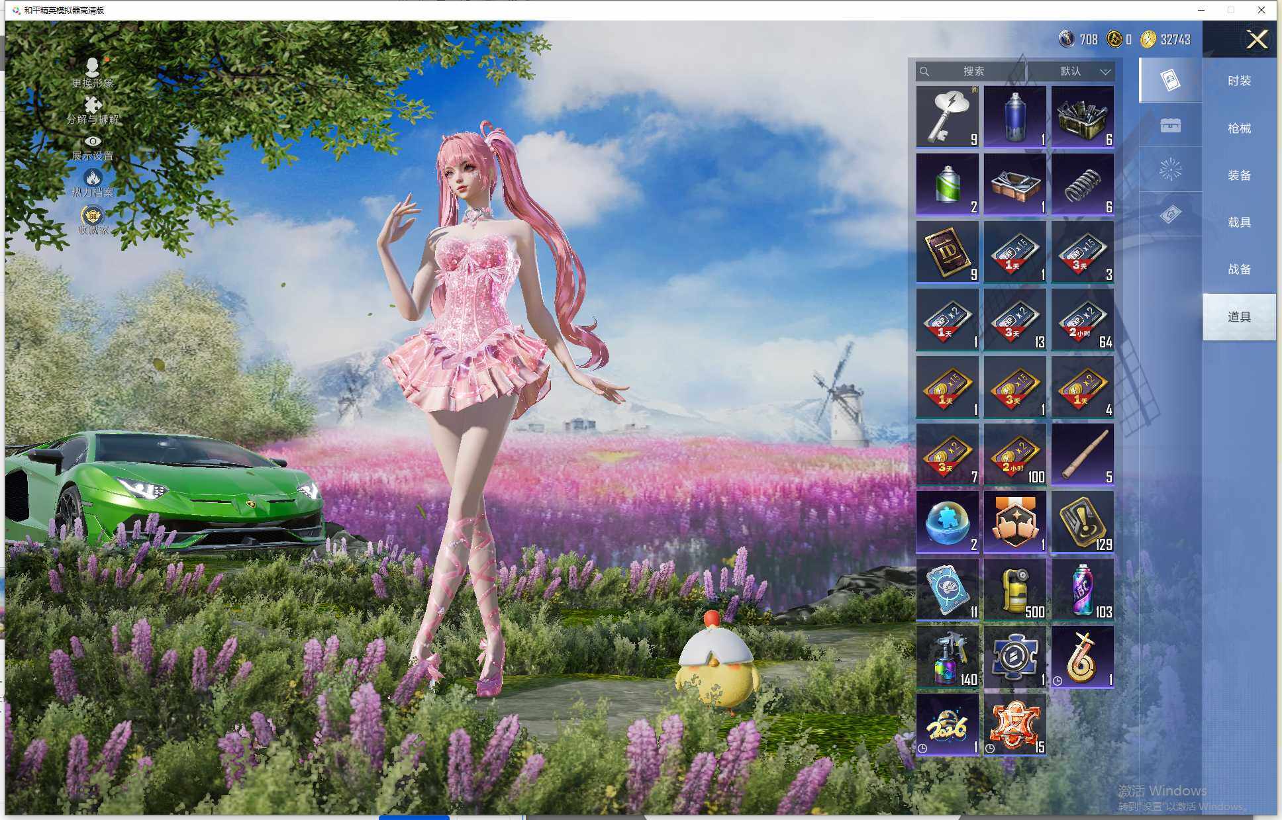Select the 2026 limited-time item
This screenshot has height=820, width=1282.
click(947, 725)
